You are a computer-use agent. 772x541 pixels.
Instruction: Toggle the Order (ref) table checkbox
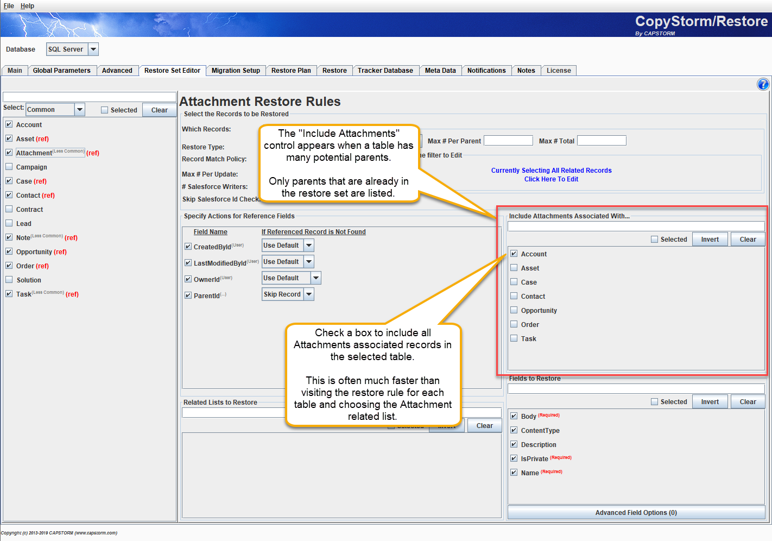coord(9,266)
